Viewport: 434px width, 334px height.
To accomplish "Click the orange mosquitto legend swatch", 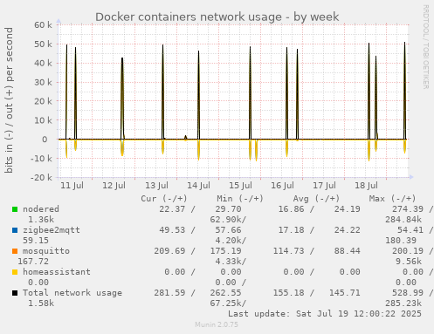I will point(15,251).
